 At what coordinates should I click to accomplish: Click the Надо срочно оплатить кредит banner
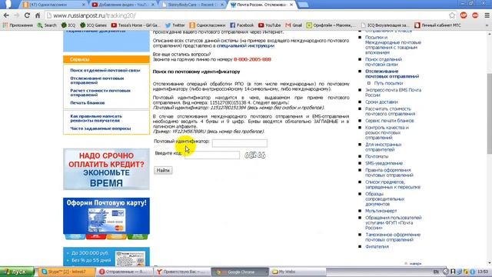click(x=106, y=169)
